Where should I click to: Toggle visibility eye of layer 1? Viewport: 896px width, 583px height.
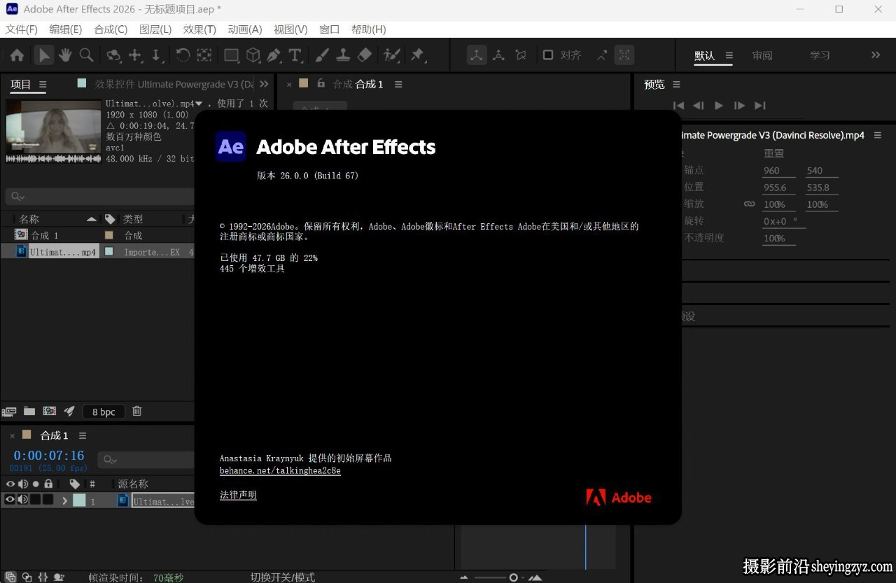click(x=10, y=500)
